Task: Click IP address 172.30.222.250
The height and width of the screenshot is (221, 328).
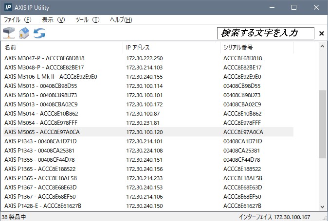Action: pyautogui.click(x=145, y=58)
